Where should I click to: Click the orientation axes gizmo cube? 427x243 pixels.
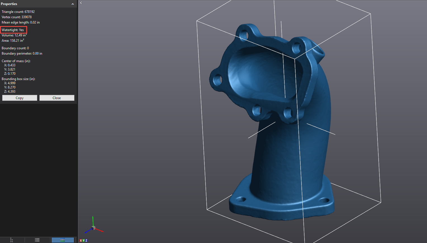pyautogui.click(x=93, y=227)
